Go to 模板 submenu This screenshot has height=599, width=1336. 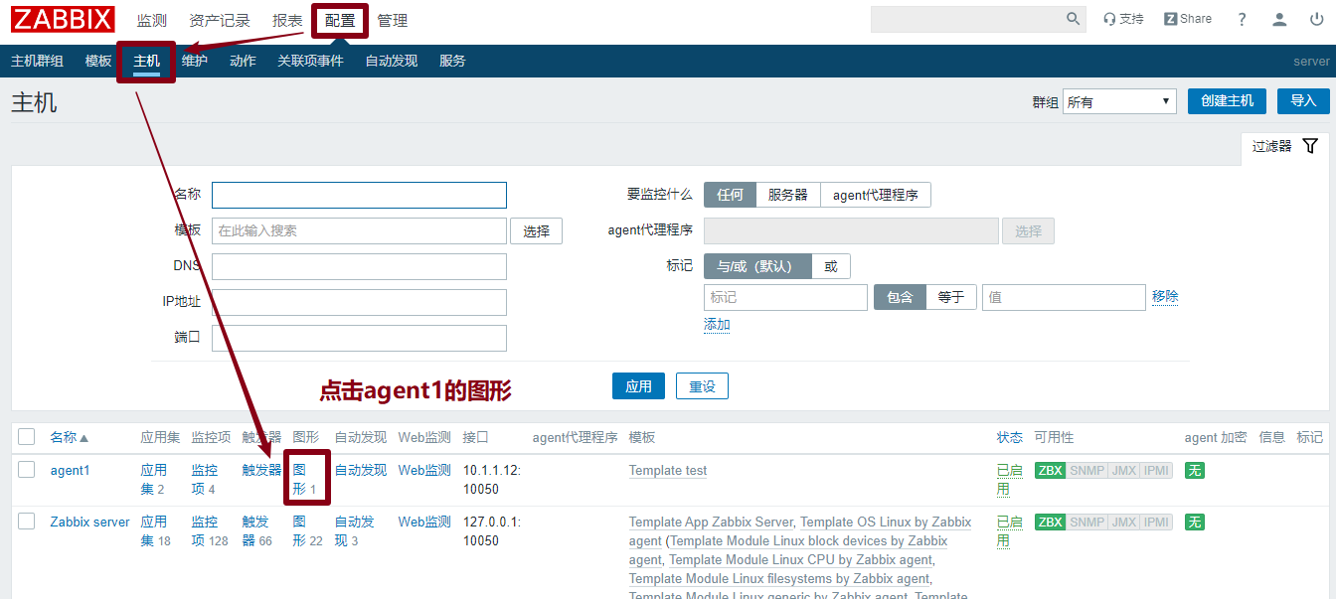pos(98,61)
